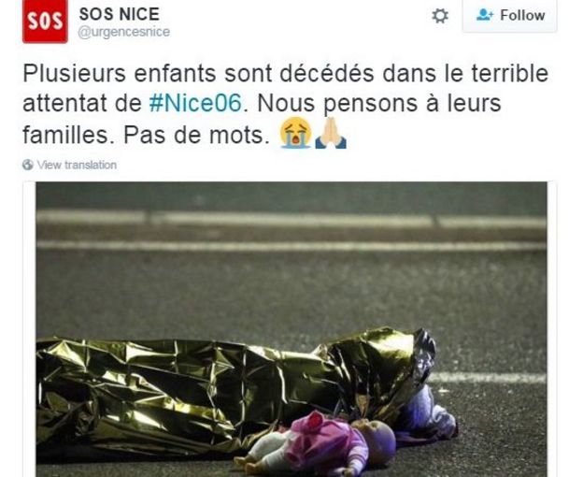Click the add-person icon inside Follow

click(485, 15)
